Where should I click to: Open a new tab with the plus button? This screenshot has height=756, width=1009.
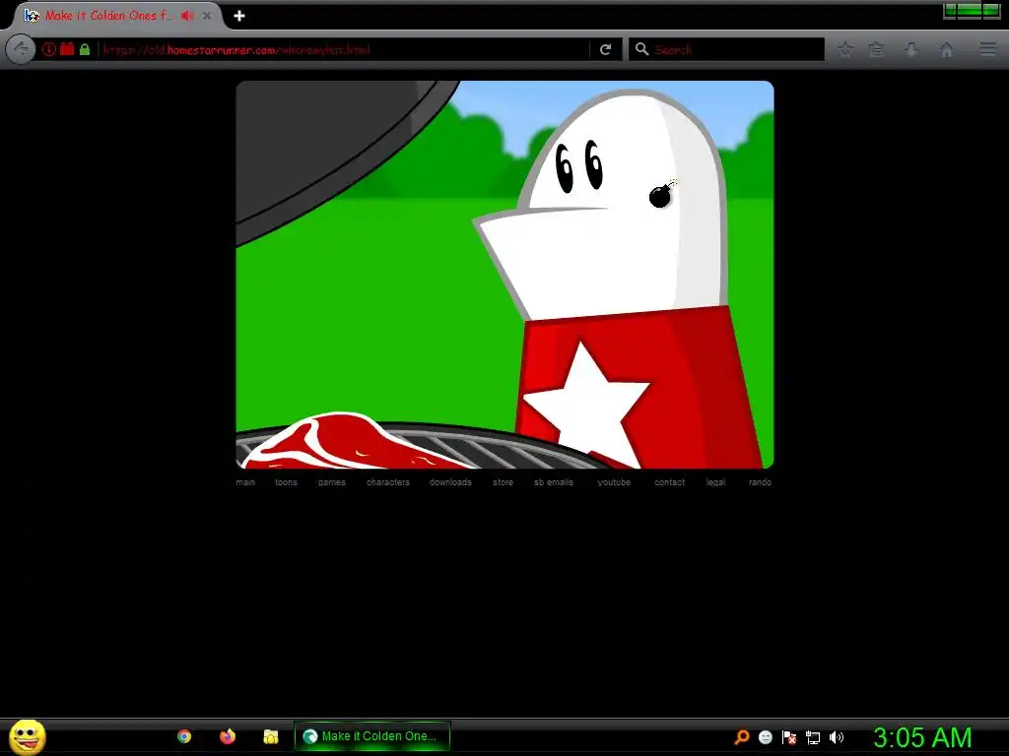tap(239, 16)
